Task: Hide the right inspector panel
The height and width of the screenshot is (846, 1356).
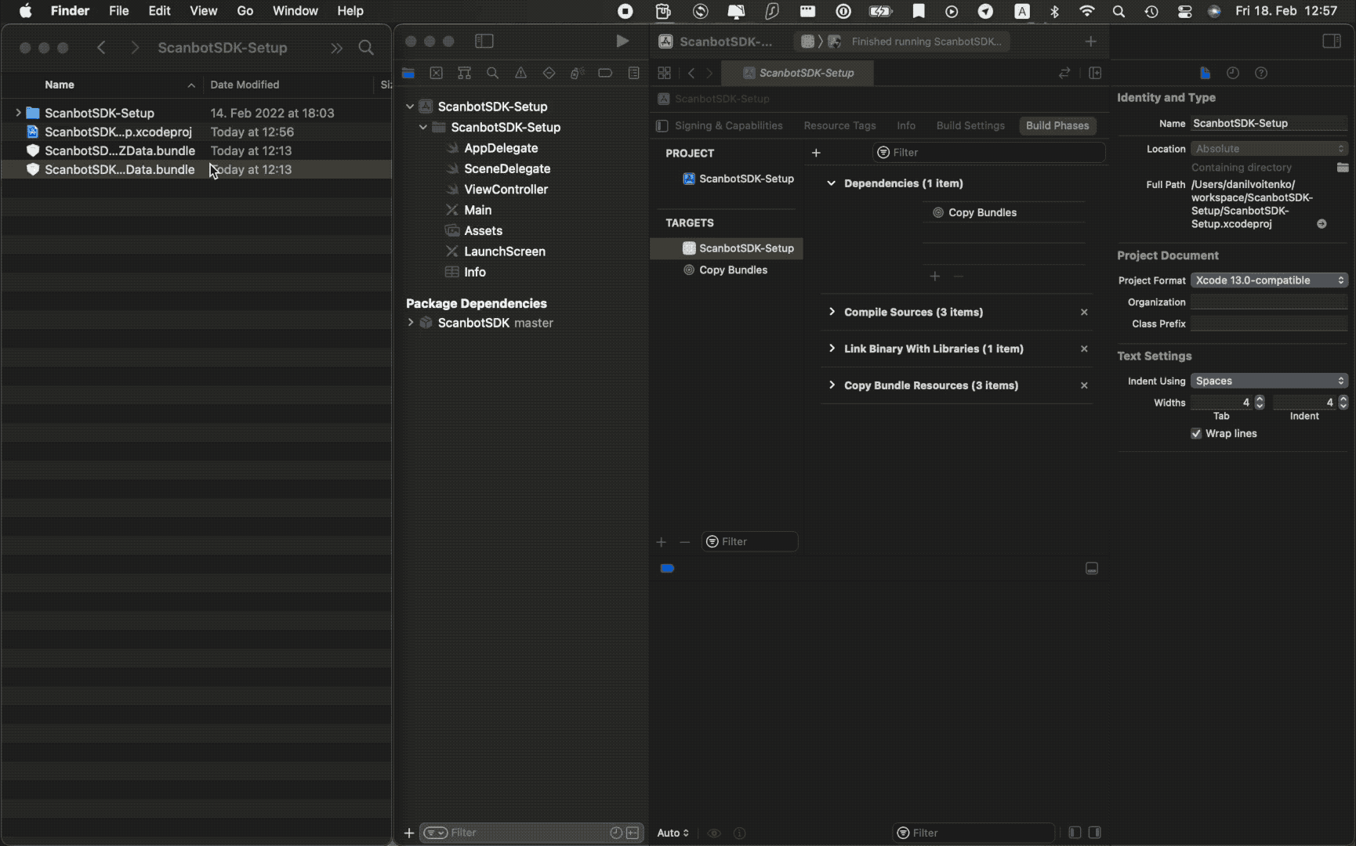Action: [x=1331, y=41]
